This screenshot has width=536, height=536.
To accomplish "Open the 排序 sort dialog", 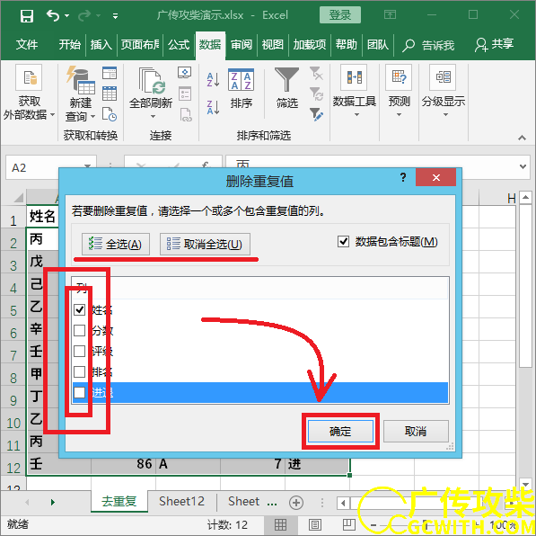I will pyautogui.click(x=241, y=88).
